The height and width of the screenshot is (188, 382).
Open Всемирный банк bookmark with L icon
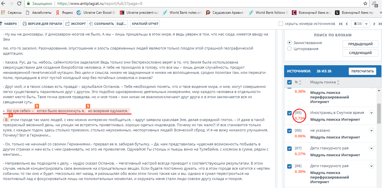(355, 13)
